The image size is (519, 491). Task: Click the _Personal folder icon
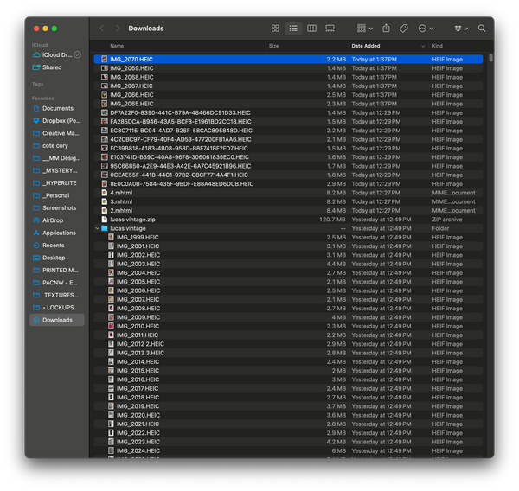pyautogui.click(x=36, y=195)
